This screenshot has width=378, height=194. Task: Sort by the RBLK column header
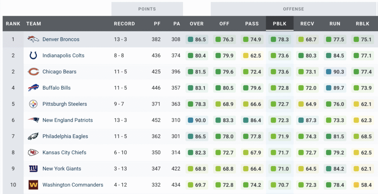click(x=362, y=24)
